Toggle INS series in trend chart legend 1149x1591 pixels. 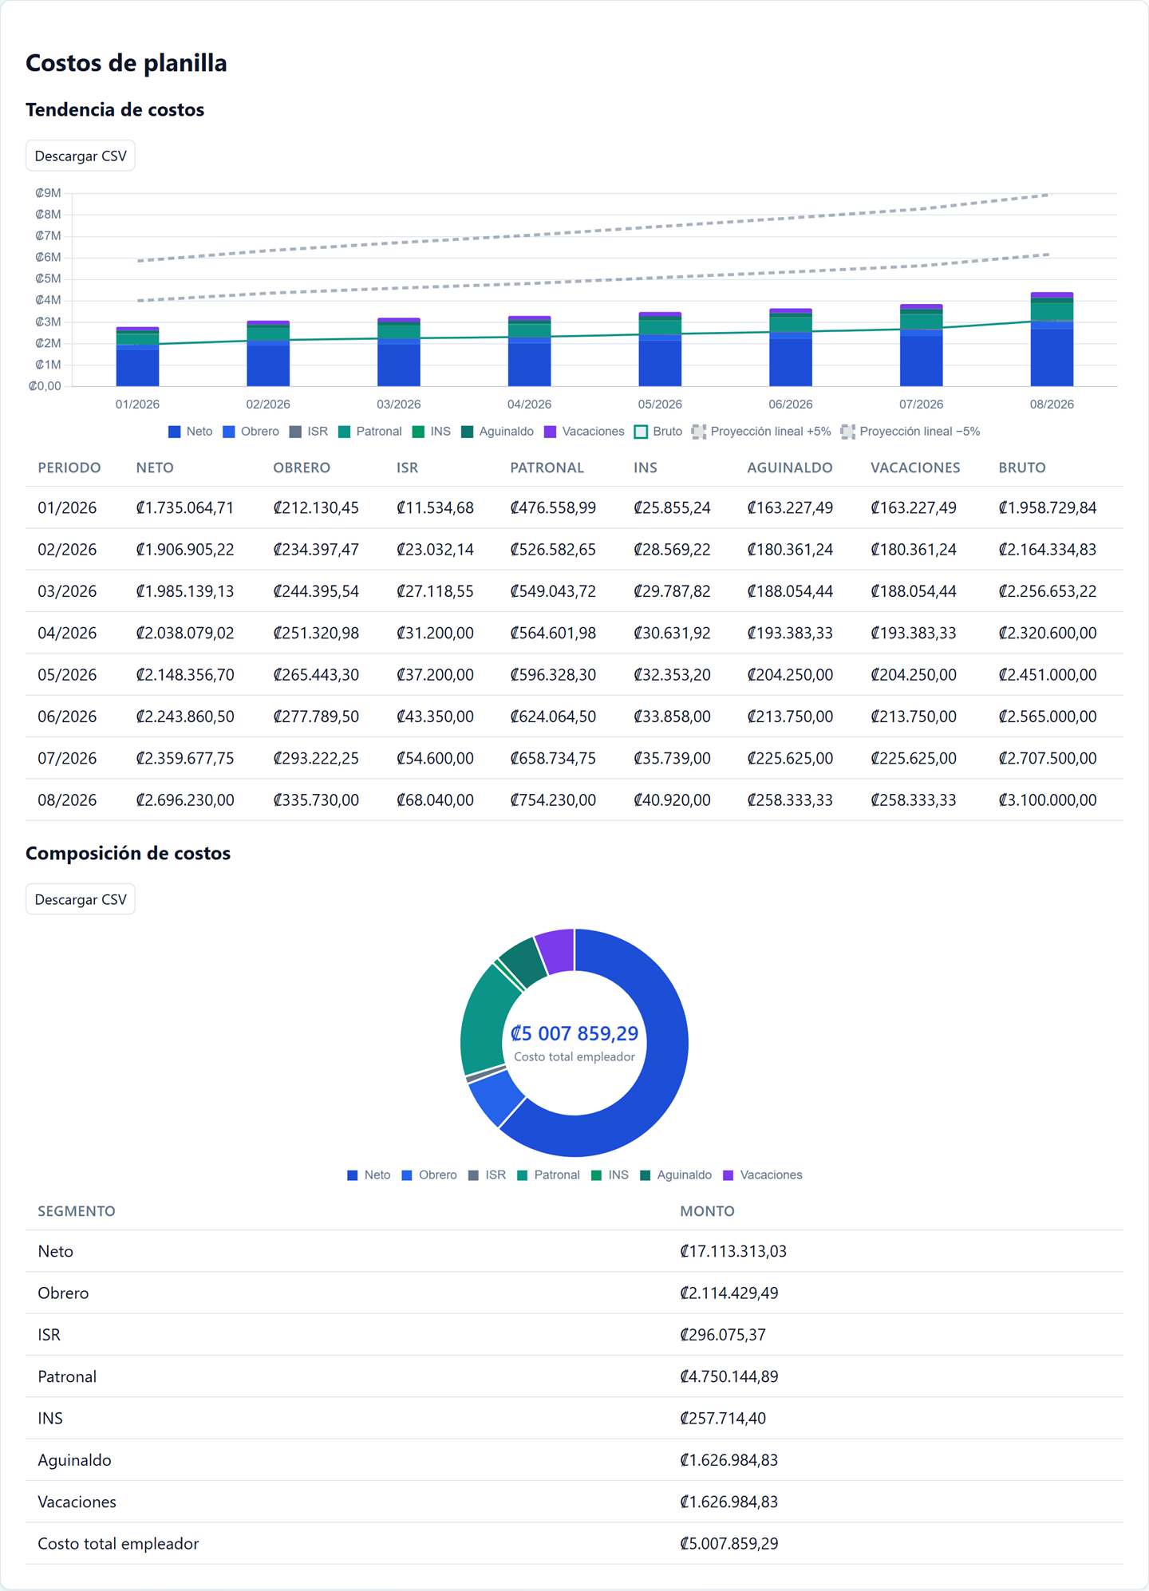point(432,432)
